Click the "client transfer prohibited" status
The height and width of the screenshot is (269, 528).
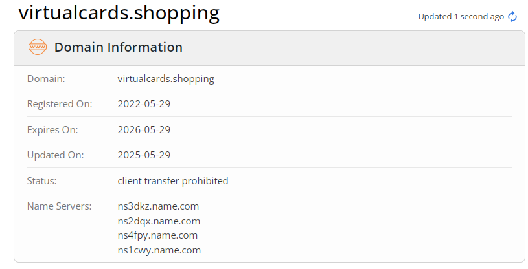pos(173,181)
